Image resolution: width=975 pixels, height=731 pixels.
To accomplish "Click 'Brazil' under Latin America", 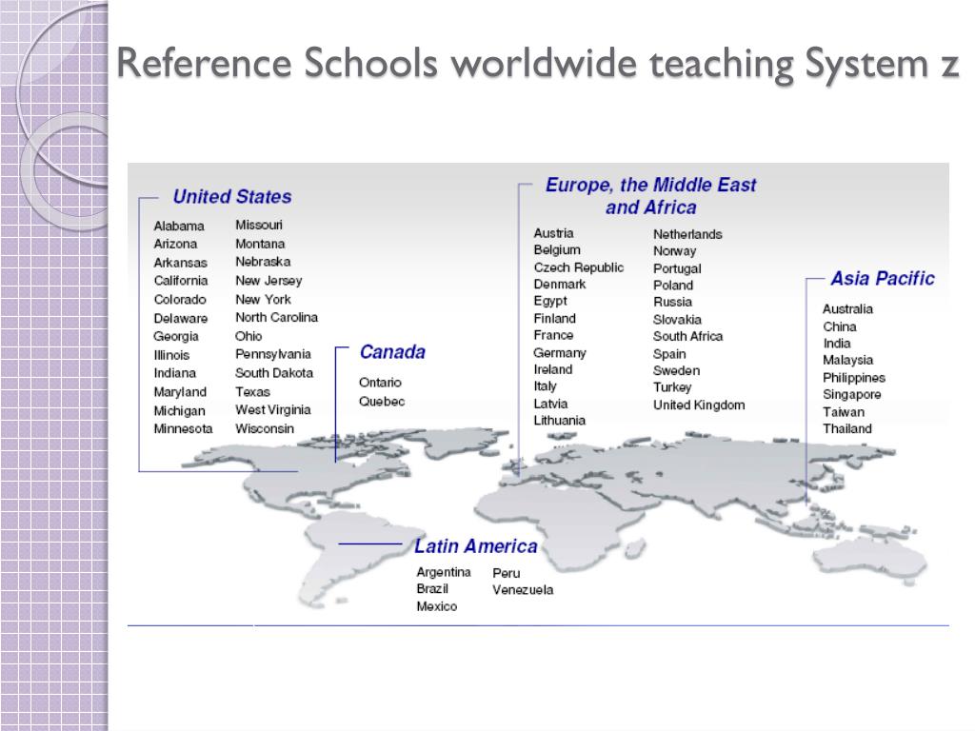I will pyautogui.click(x=432, y=588).
